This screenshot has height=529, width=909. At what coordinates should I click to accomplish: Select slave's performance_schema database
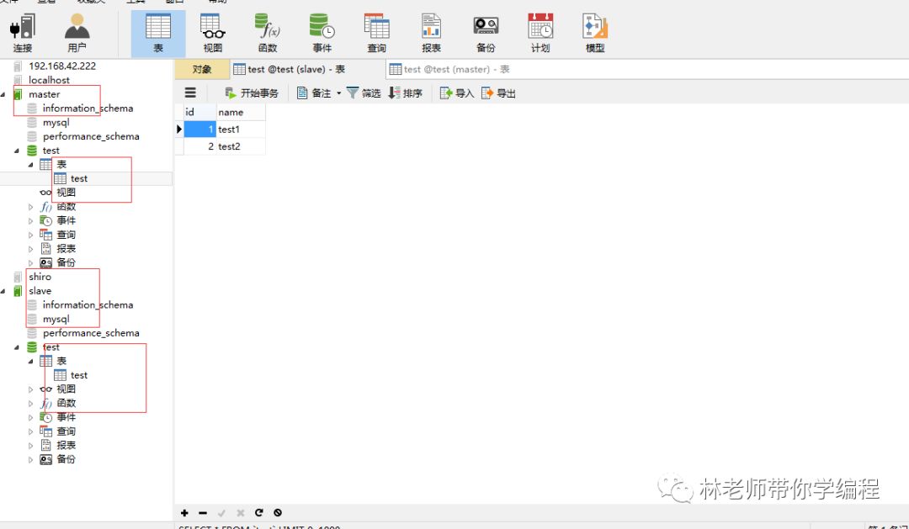[91, 333]
